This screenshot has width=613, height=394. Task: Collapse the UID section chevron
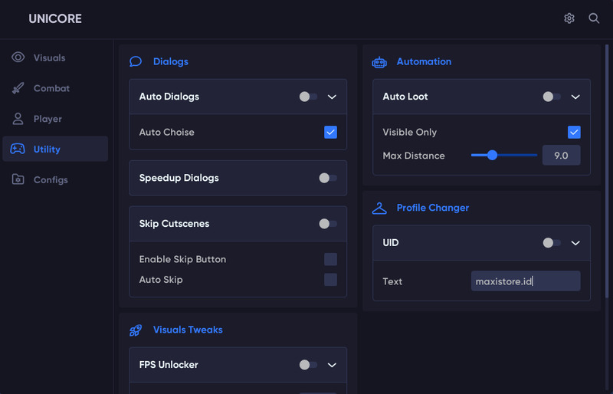tap(575, 243)
